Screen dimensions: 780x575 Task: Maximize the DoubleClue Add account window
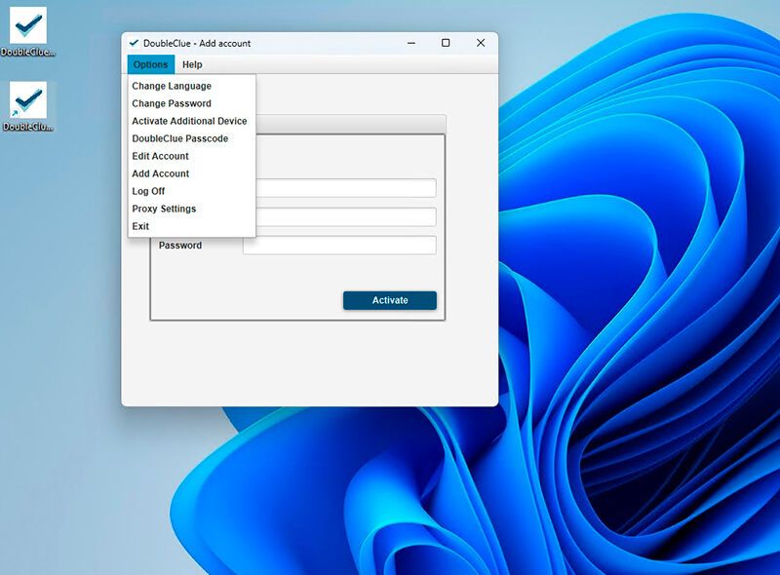446,43
